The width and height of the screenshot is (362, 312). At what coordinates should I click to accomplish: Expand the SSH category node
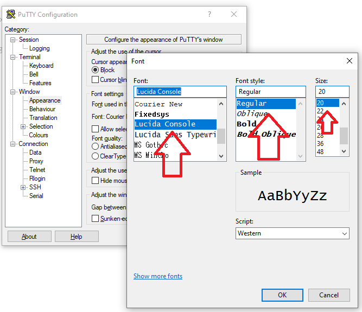click(23, 187)
